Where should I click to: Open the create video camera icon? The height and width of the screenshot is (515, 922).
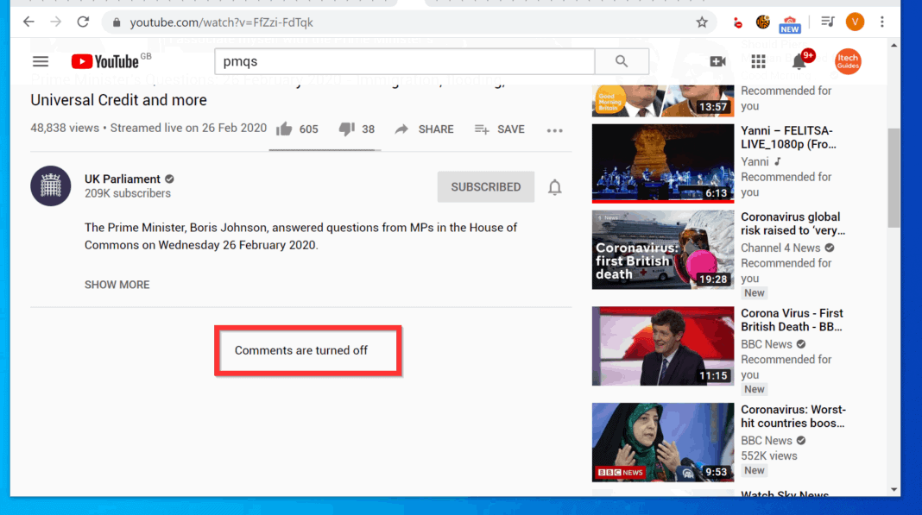(718, 61)
